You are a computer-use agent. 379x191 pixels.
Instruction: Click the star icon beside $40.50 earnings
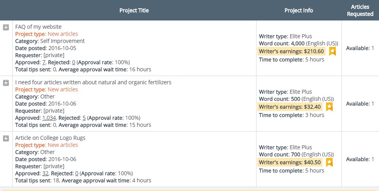(x=329, y=162)
